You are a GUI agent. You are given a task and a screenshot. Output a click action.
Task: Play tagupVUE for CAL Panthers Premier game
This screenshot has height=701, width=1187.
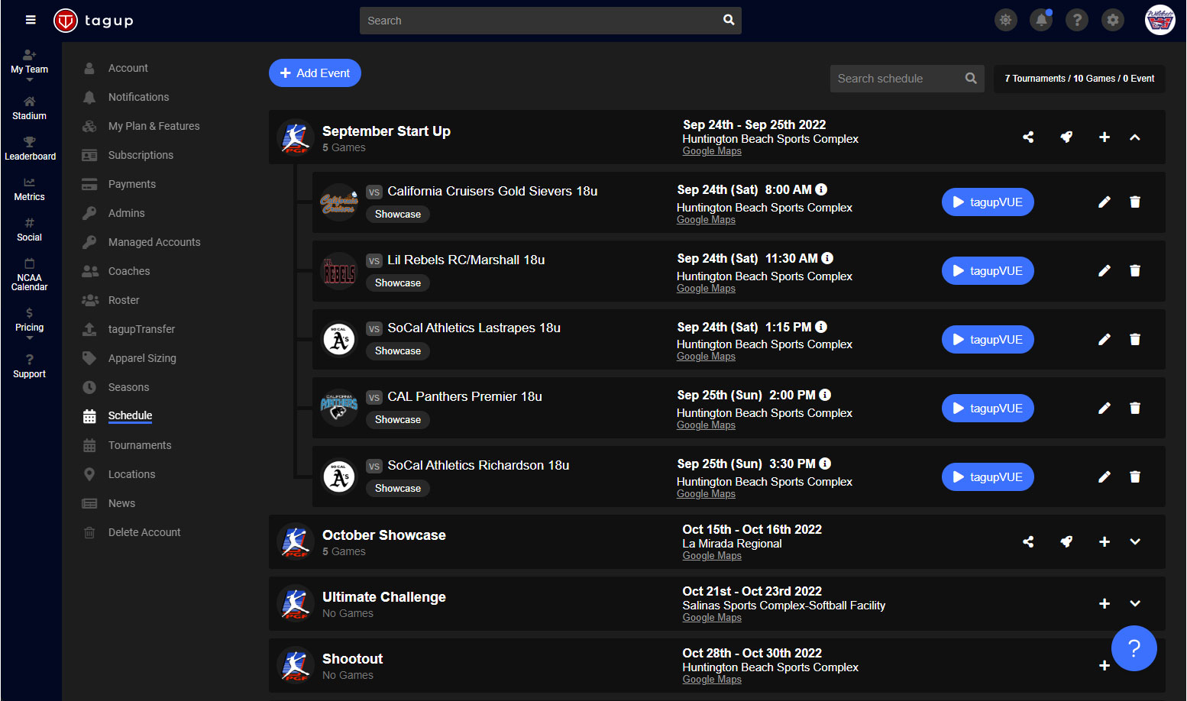tap(988, 409)
